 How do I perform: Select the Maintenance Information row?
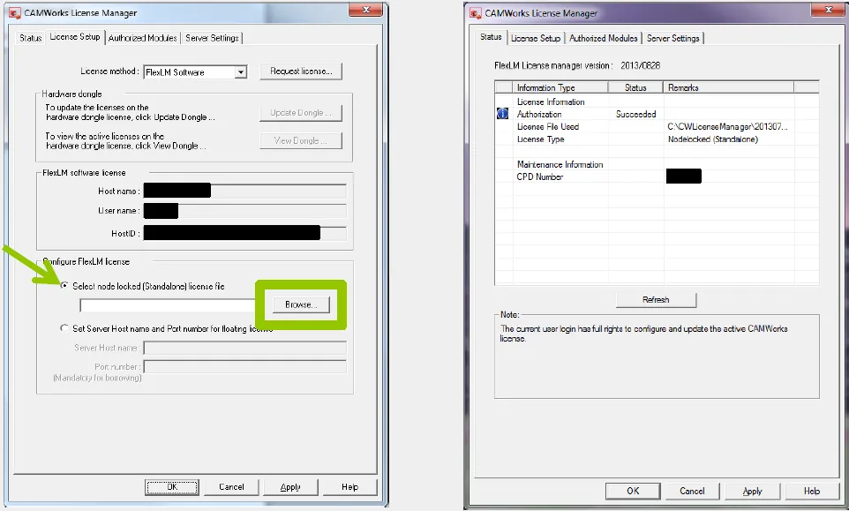(x=657, y=164)
